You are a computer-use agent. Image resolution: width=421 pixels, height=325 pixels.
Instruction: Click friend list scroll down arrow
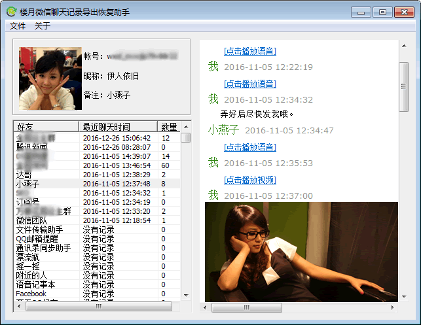click(x=186, y=295)
